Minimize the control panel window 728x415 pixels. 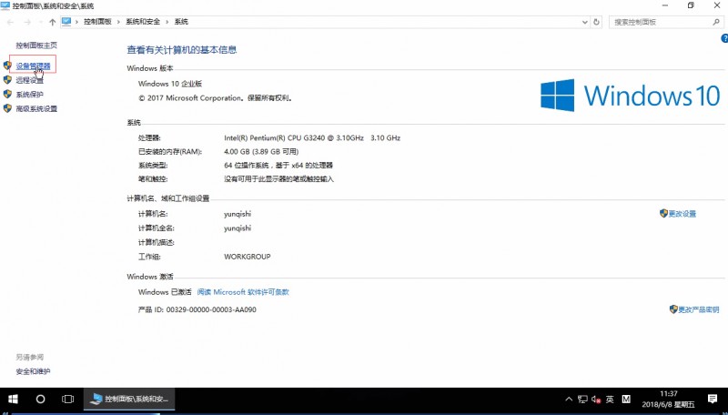[665, 5]
